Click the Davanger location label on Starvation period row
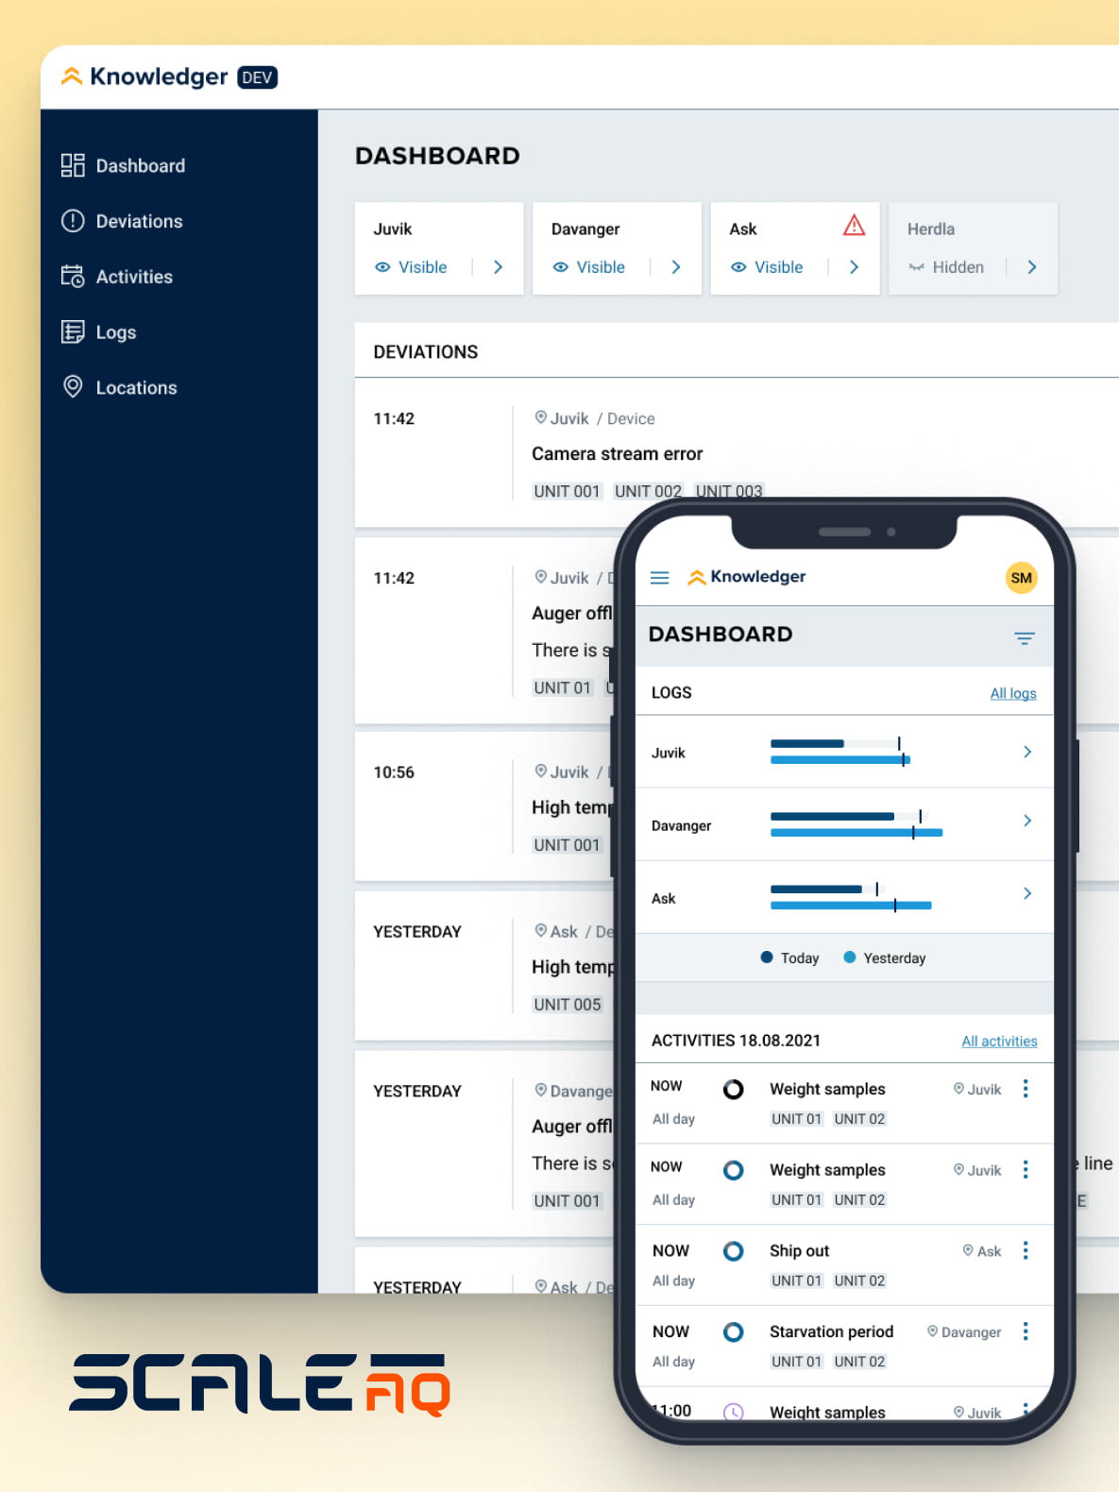The image size is (1119, 1492). [964, 1332]
